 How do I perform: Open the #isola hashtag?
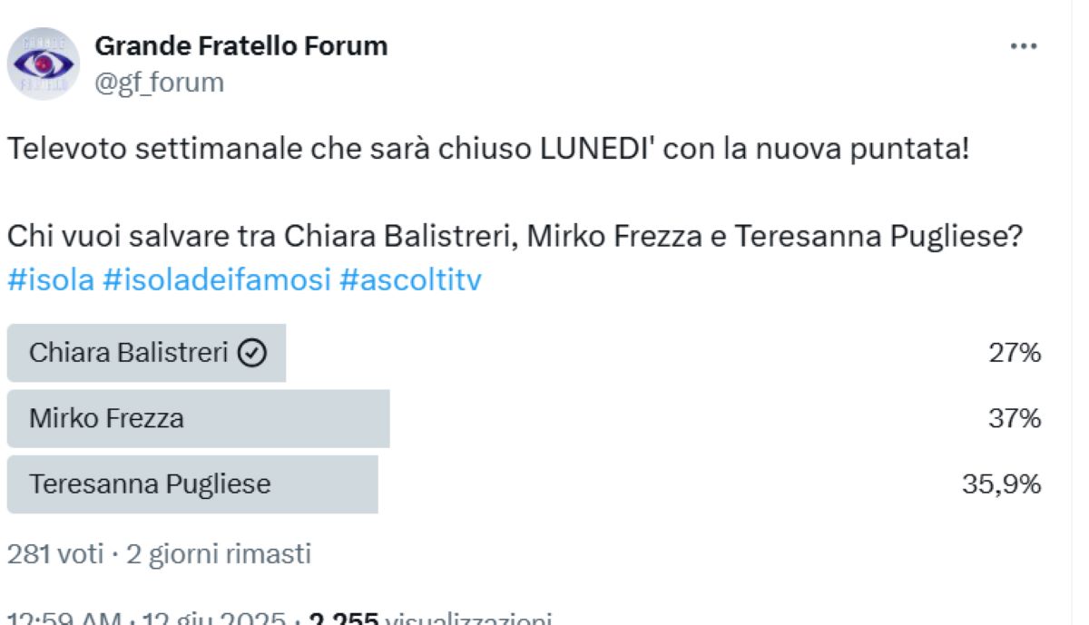(51, 280)
